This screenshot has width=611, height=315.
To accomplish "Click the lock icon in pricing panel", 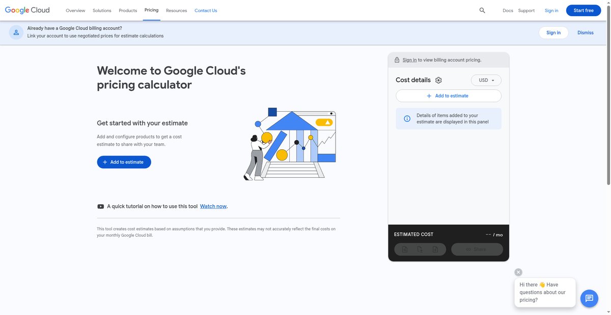I will (x=397, y=60).
